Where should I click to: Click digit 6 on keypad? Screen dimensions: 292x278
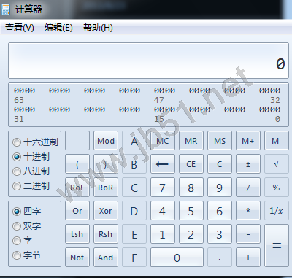220,211
